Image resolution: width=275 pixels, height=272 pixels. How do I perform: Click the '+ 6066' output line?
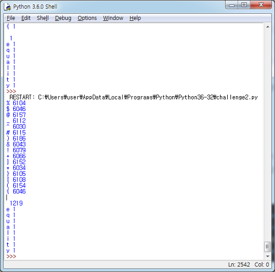[x=16, y=156]
